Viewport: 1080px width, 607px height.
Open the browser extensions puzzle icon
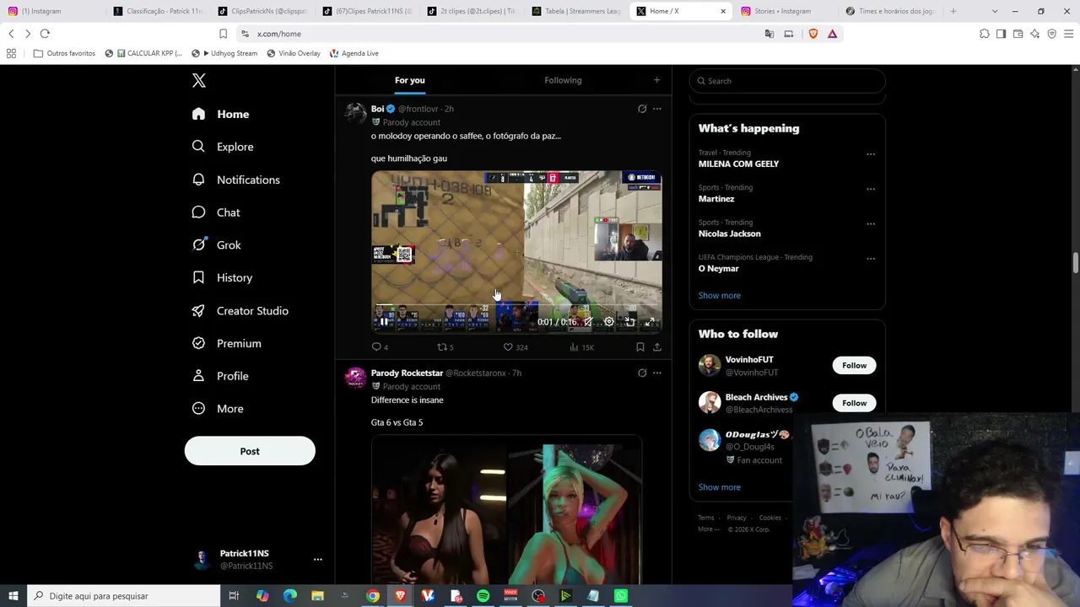point(985,34)
